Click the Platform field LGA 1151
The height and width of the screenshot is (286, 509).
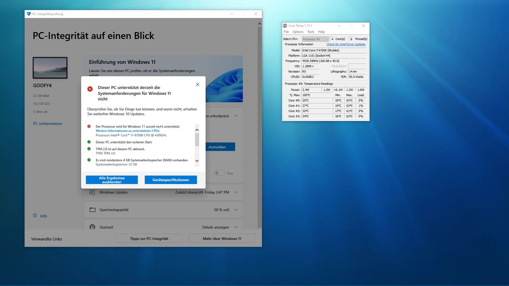click(334, 56)
